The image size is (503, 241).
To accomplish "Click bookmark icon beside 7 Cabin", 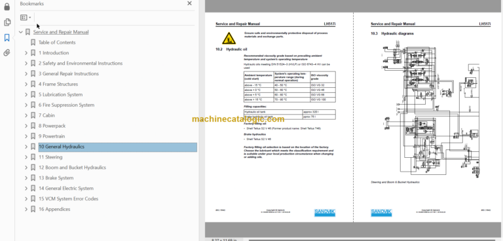I will pos(33,115).
